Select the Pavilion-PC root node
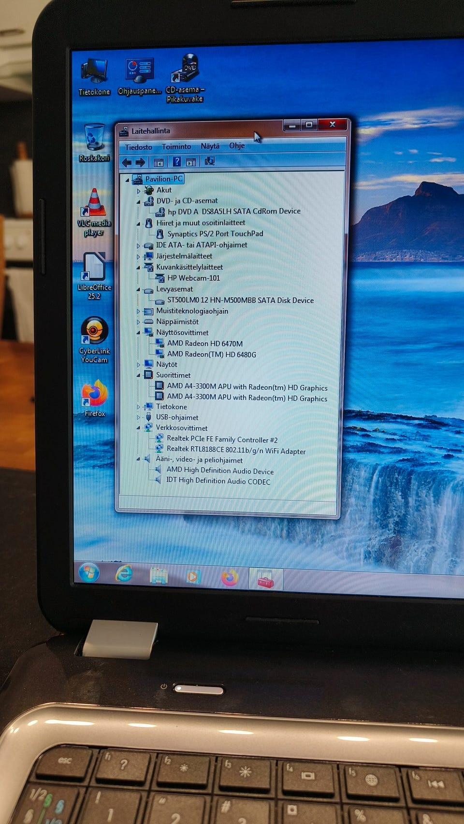Screen dimensions: 464x824 pos(164,179)
